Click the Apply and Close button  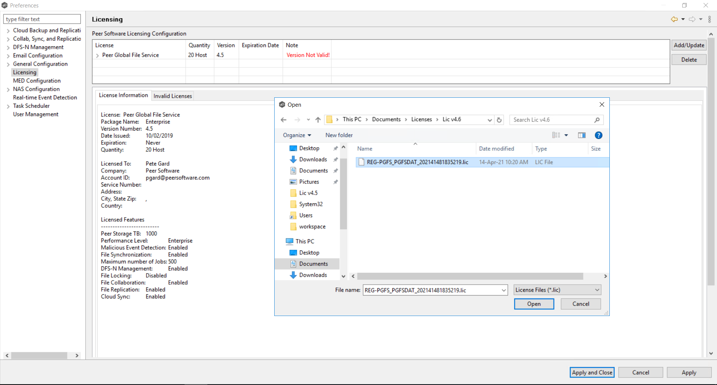[x=591, y=372]
